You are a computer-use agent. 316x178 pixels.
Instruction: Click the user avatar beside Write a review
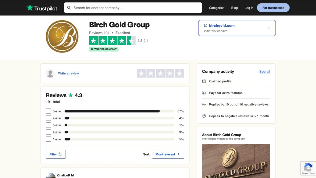click(x=50, y=73)
